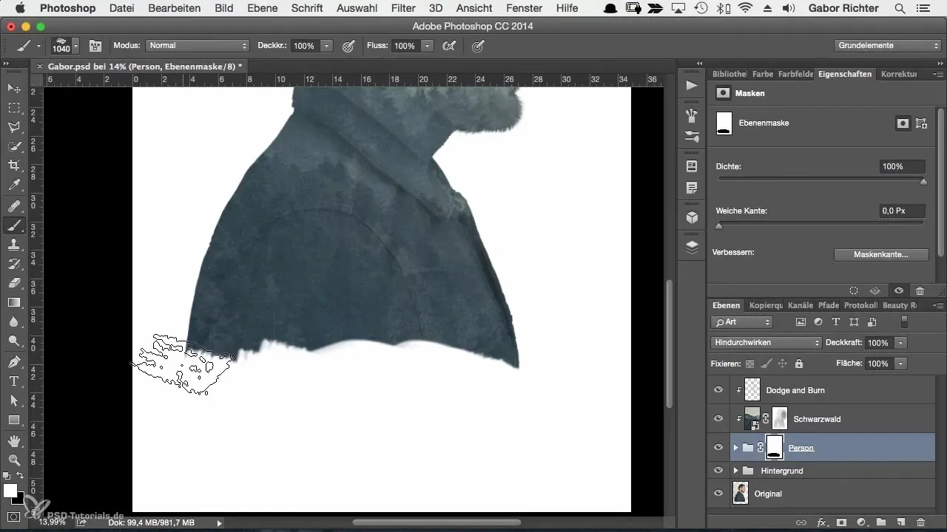
Task: Open the Filter menu
Action: [403, 8]
